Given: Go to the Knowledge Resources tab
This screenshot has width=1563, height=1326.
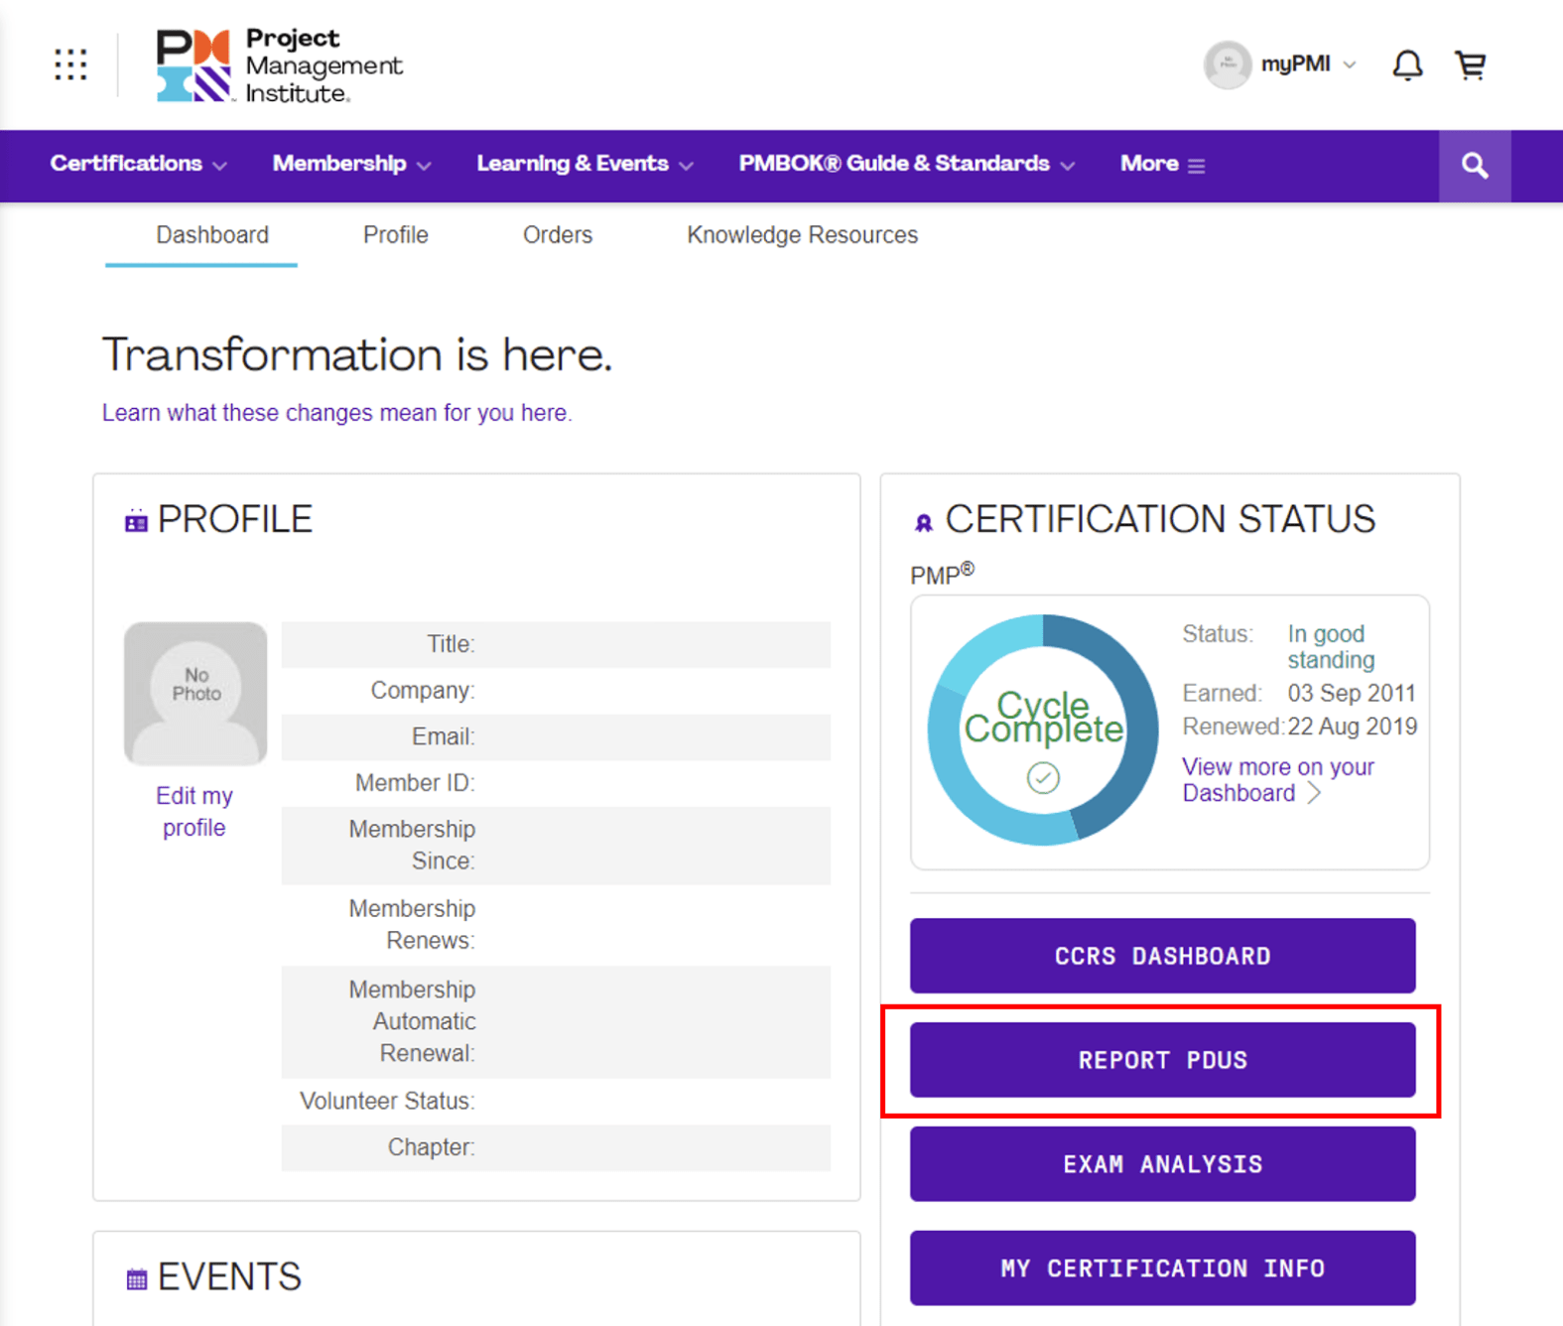Looking at the screenshot, I should click(802, 235).
